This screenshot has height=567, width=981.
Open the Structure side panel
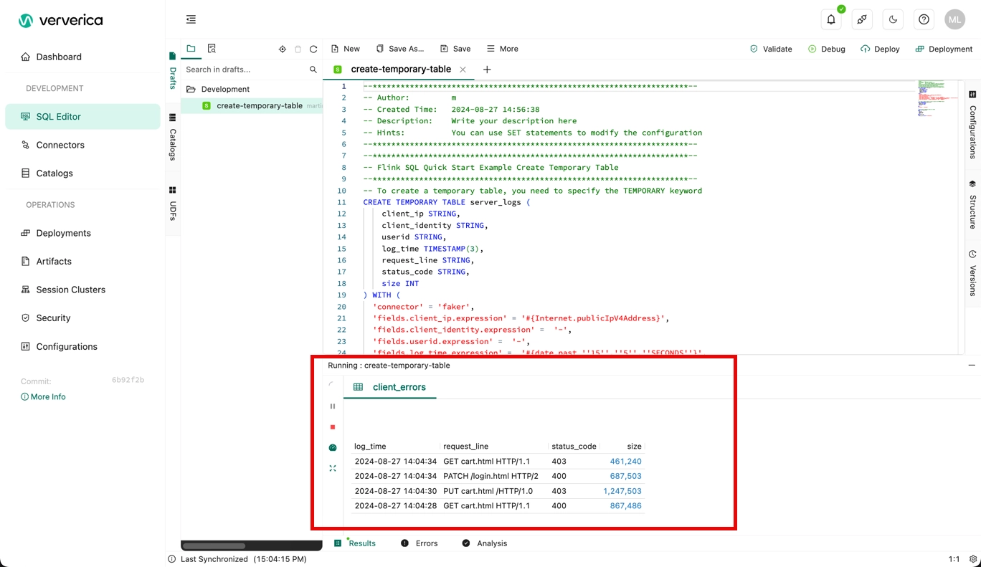coord(972,204)
